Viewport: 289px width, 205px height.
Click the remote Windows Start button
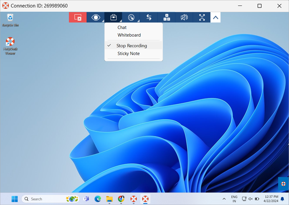(15, 199)
